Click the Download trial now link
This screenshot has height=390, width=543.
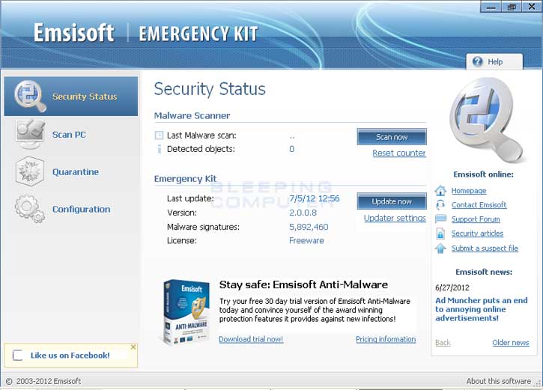(x=251, y=339)
